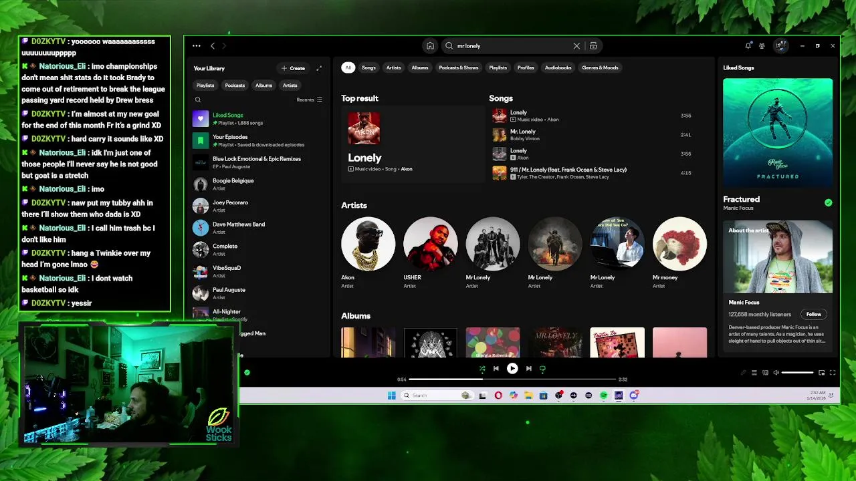Open Windows taskbar Search box
The image size is (856, 481).
point(437,395)
